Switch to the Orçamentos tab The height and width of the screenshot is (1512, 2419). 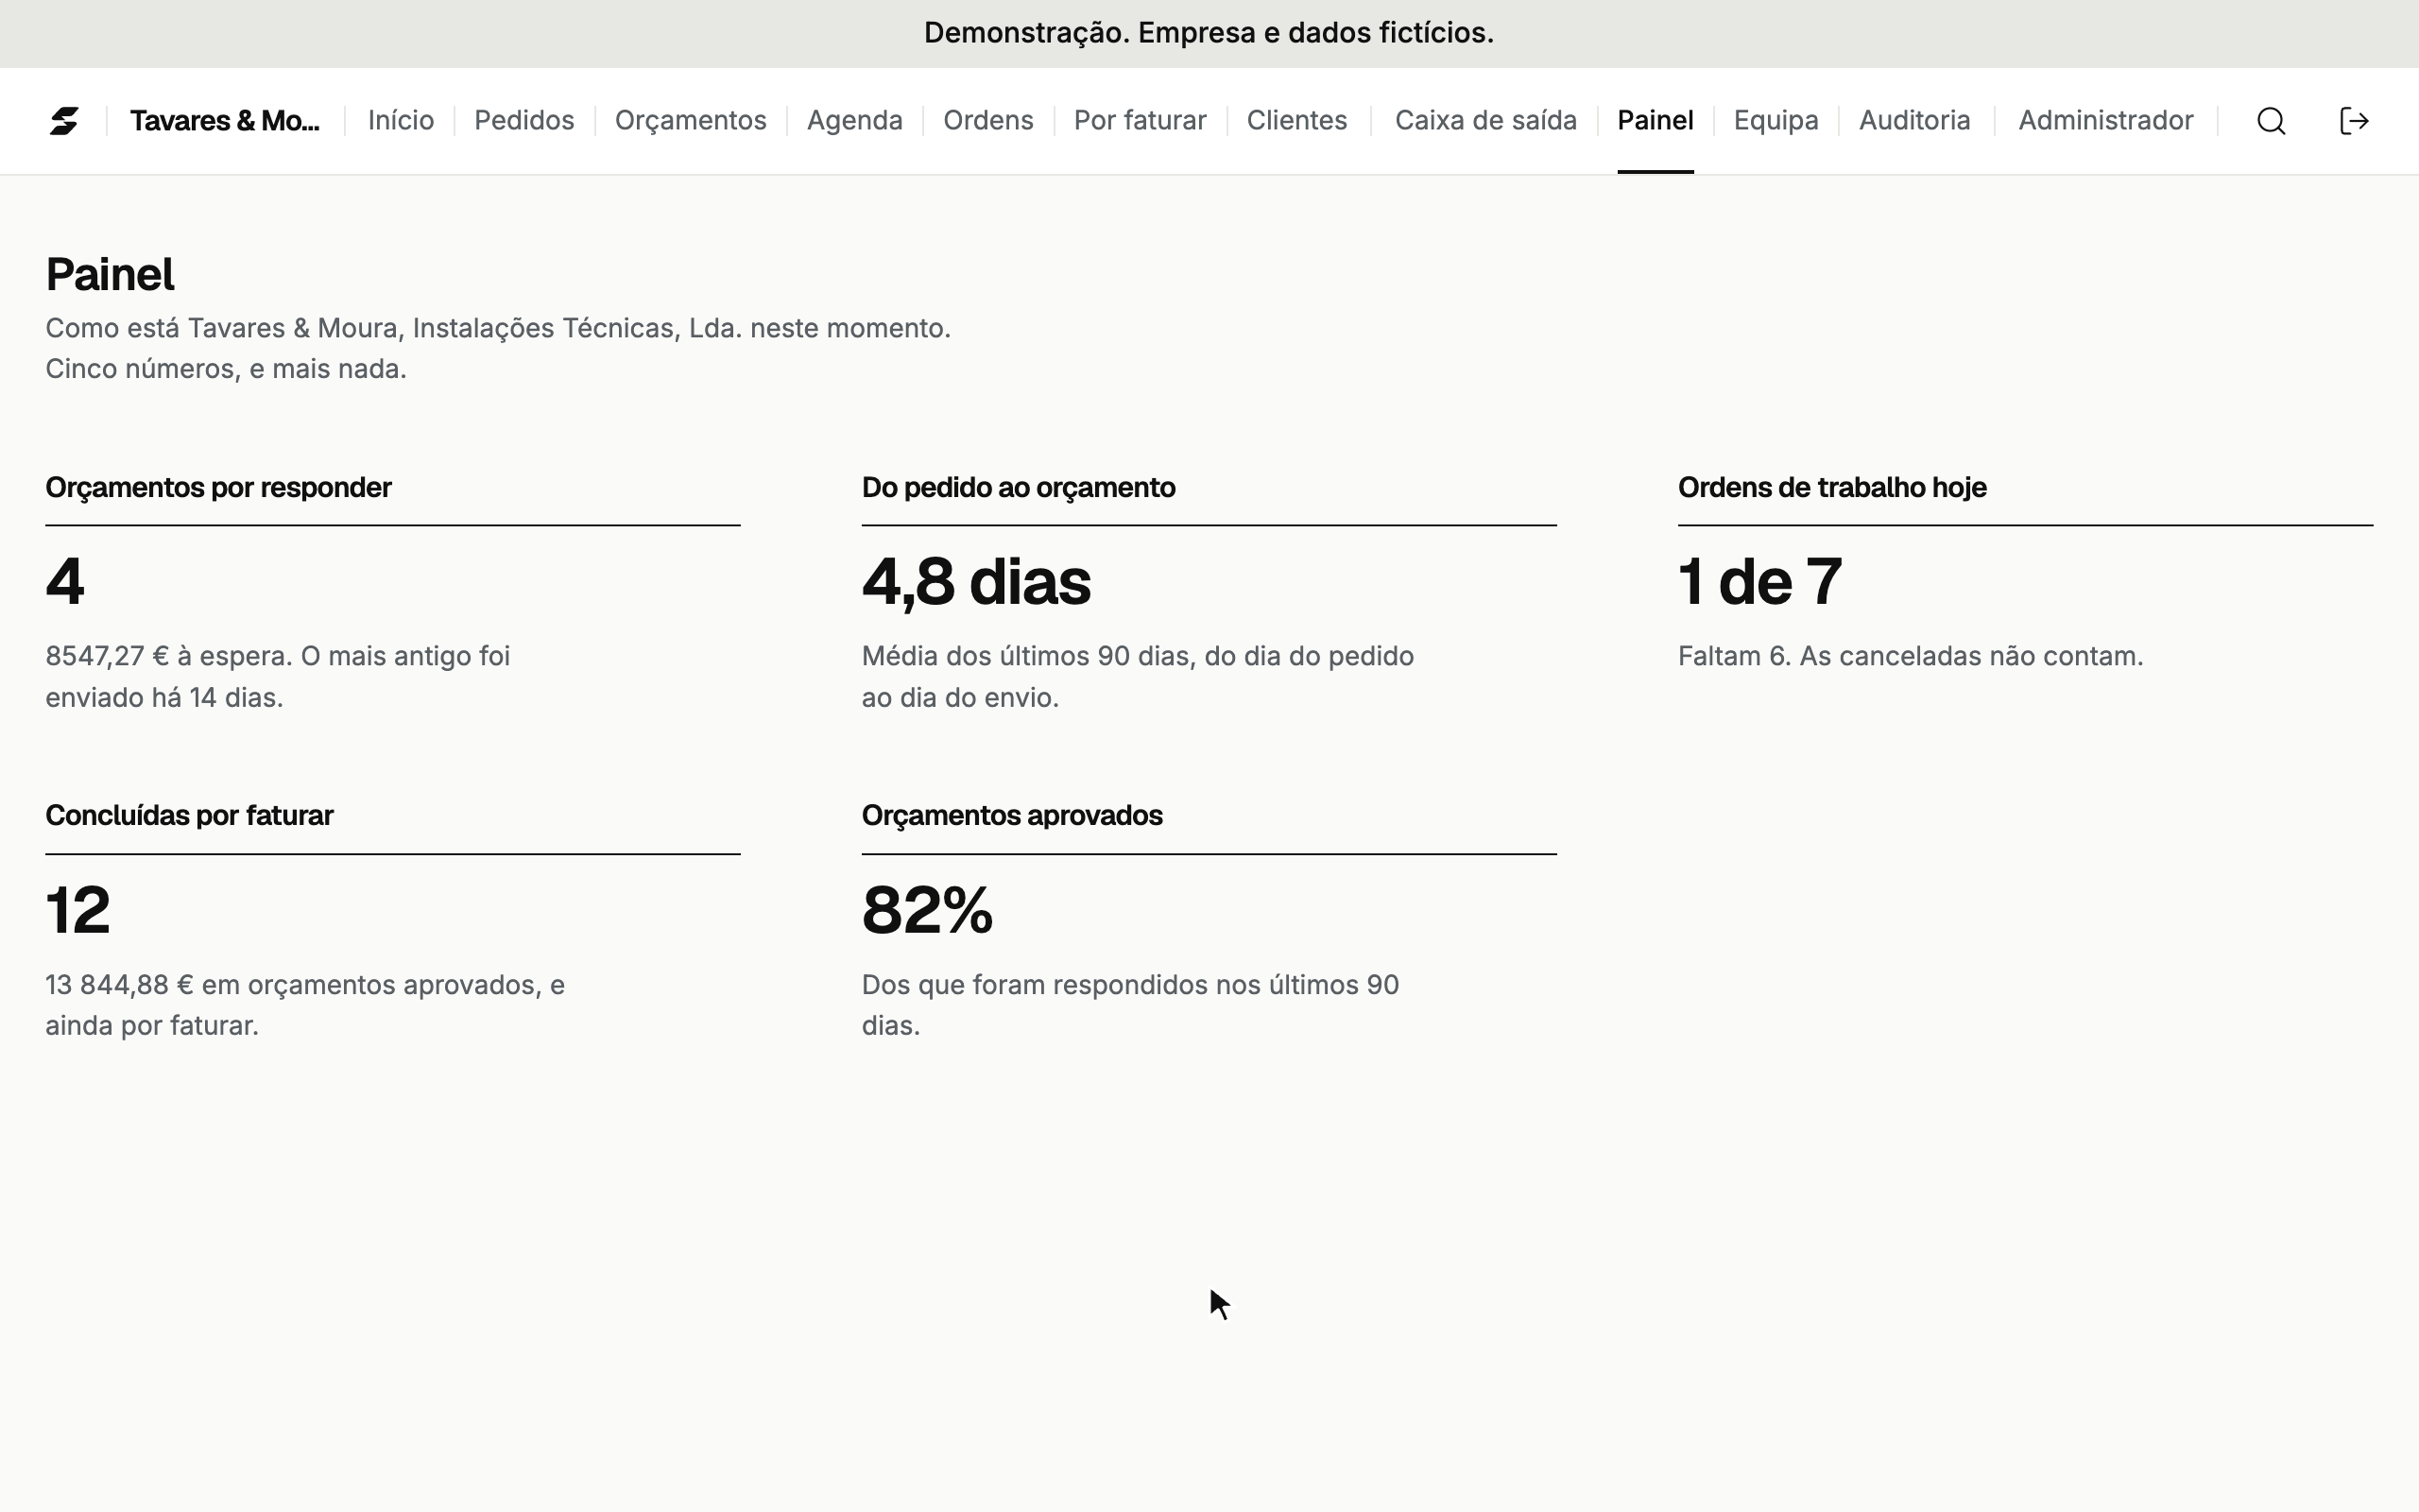[x=691, y=121]
